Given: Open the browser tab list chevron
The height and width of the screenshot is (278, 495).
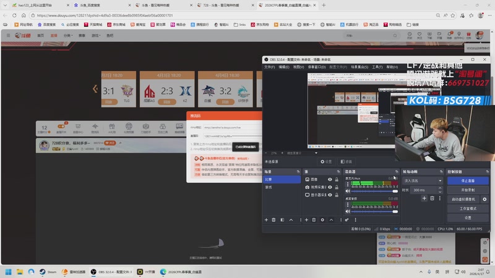Looking at the screenshot, I should click(5, 6).
